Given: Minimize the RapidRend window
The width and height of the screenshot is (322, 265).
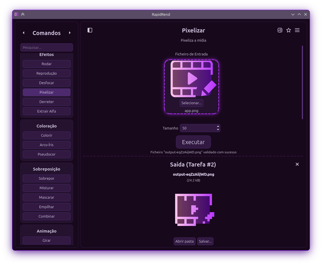Looking at the screenshot, I should 293,14.
